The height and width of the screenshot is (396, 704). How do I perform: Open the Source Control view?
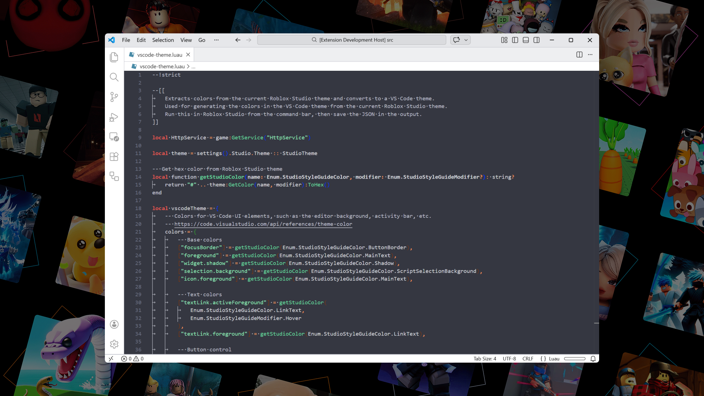pyautogui.click(x=114, y=97)
